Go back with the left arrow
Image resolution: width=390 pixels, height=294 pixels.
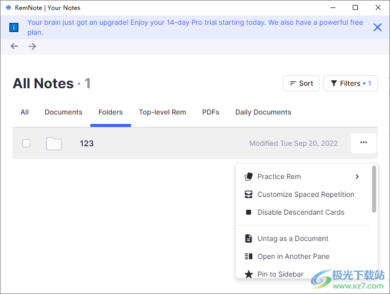point(14,46)
